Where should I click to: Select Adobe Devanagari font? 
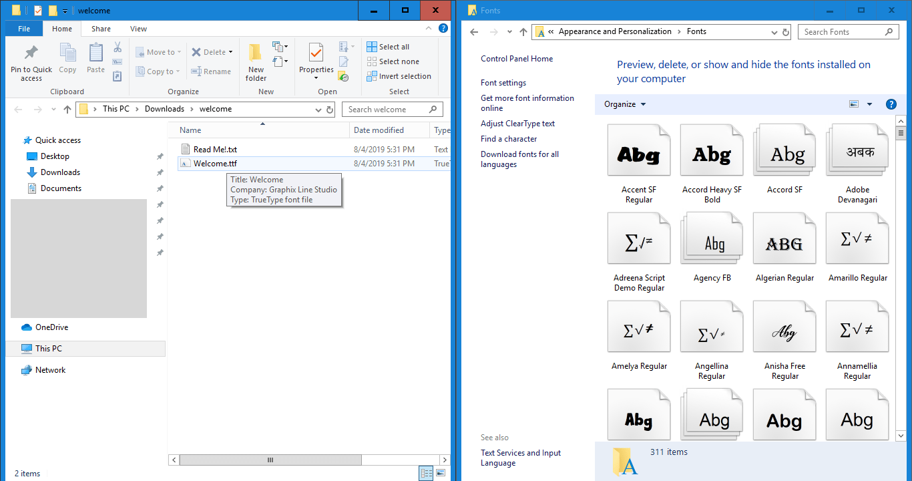(x=857, y=164)
